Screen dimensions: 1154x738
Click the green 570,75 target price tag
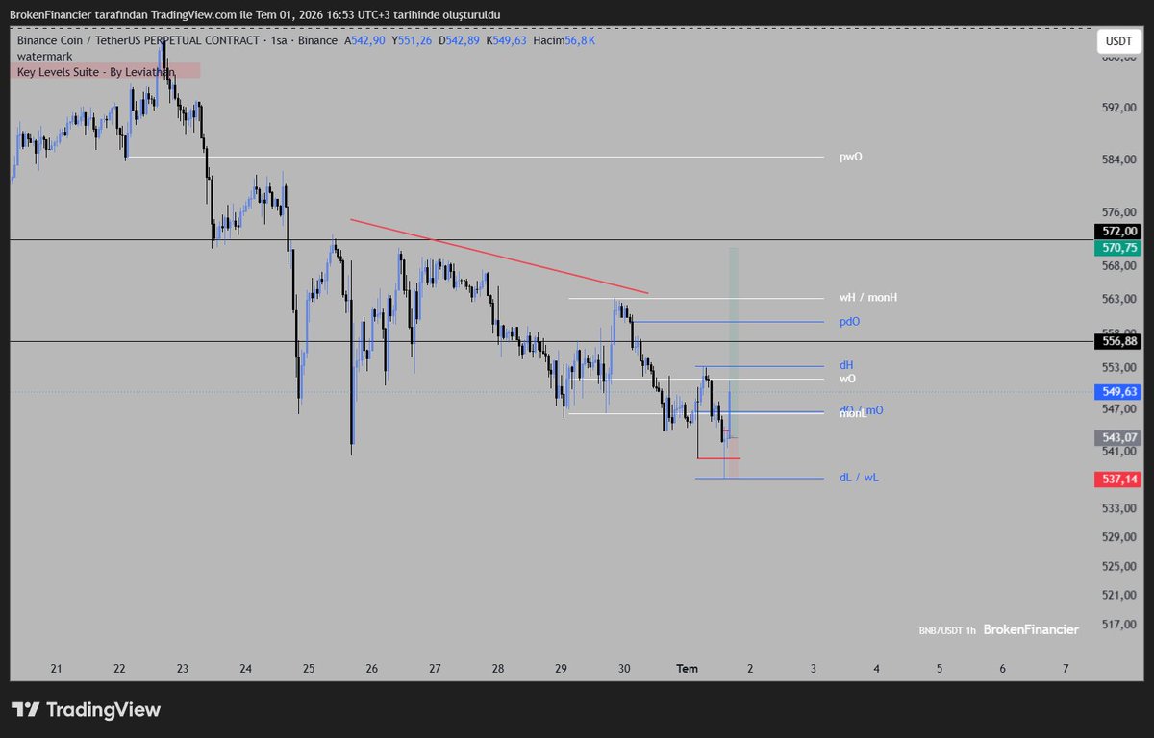coord(1117,248)
